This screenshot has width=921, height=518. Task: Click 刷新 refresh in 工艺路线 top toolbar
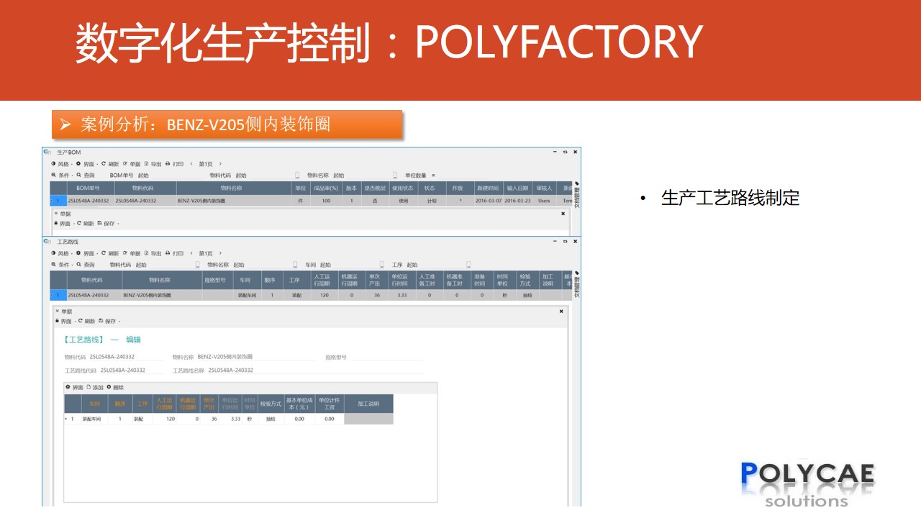pos(110,253)
